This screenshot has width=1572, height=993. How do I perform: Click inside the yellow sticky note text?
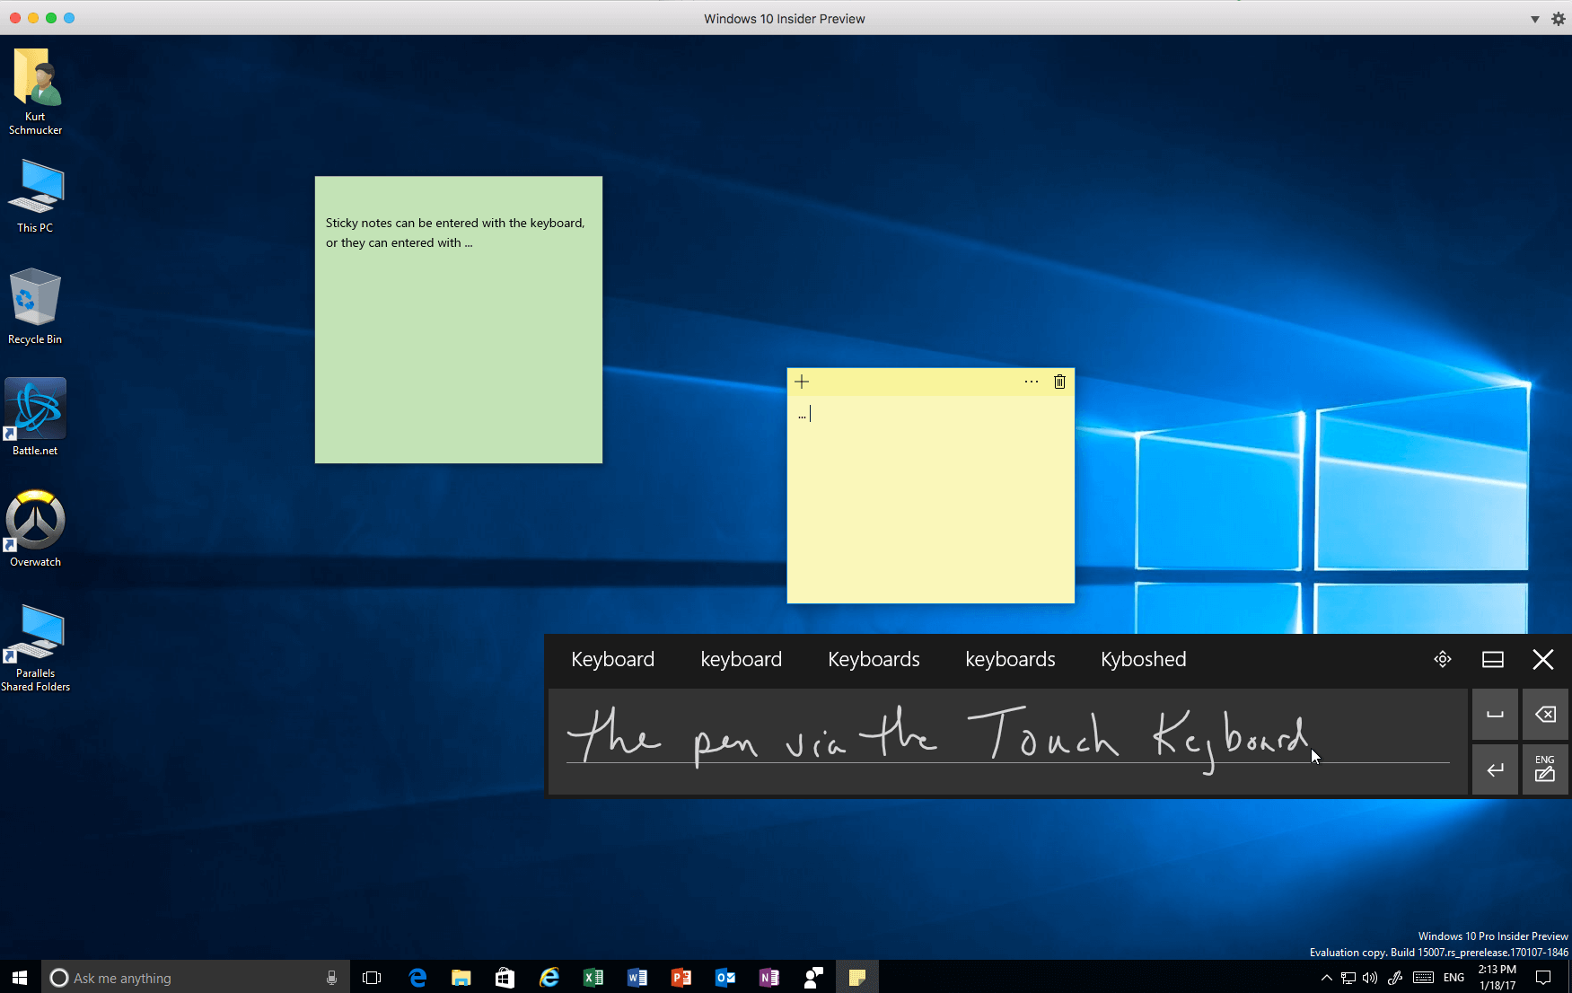click(931, 499)
